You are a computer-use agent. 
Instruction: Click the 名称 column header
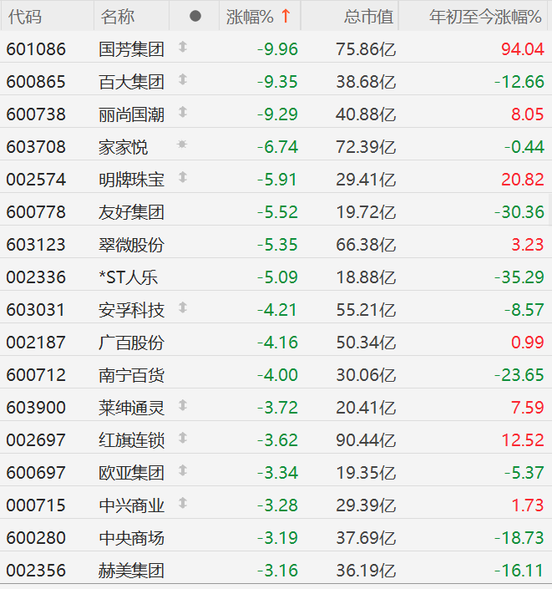pos(117,17)
